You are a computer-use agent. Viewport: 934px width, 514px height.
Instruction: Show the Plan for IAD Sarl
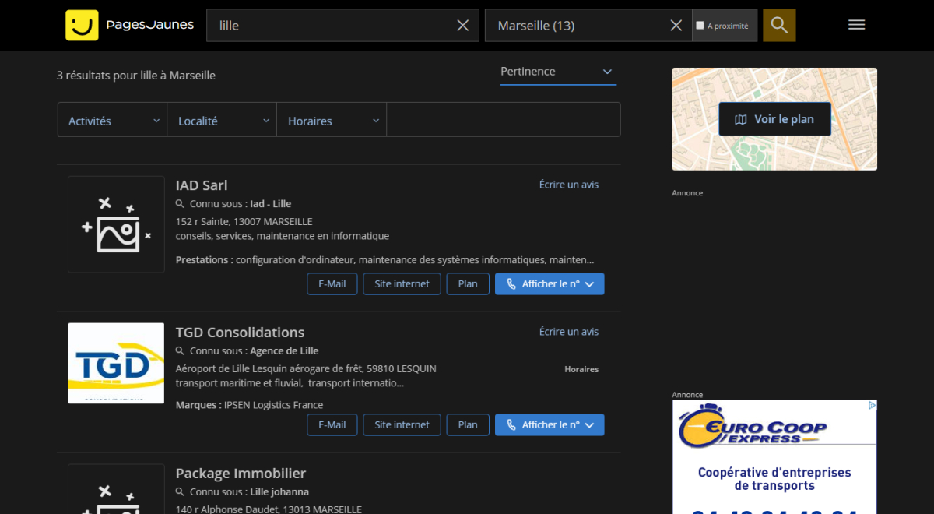tap(468, 283)
